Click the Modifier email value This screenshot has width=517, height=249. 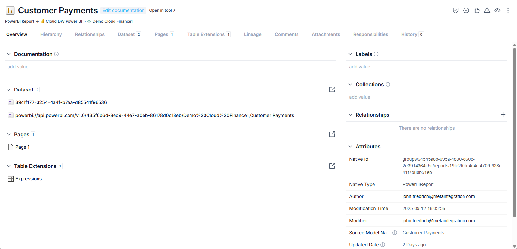439,221
